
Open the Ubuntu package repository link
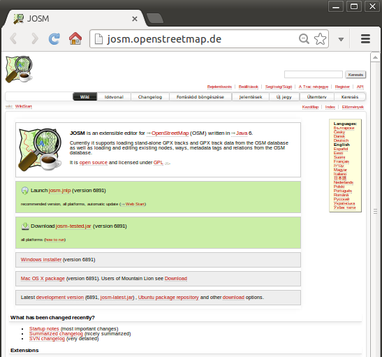point(168,298)
